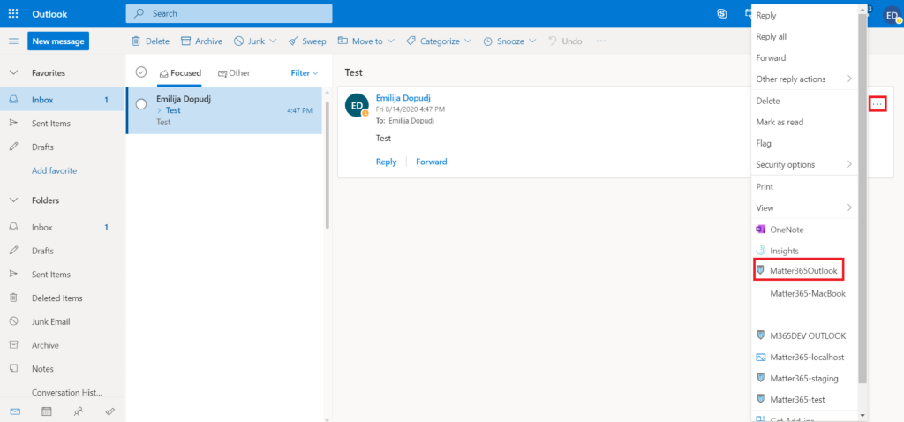Open account manager ED avatar in header
The width and height of the screenshot is (904, 422).
pyautogui.click(x=893, y=14)
